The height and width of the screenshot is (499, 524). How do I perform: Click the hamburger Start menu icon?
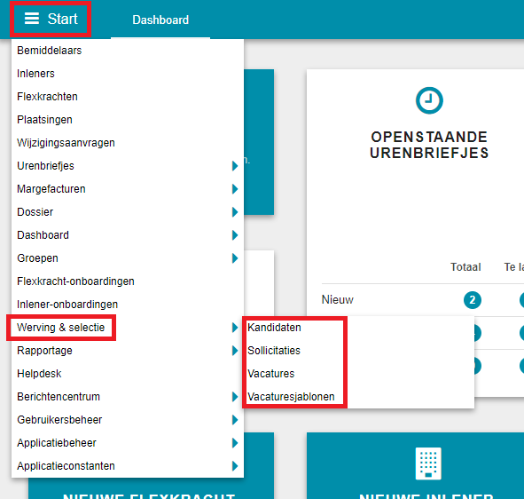click(x=32, y=19)
